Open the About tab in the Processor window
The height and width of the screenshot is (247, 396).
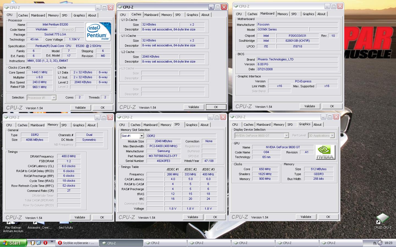point(92,15)
